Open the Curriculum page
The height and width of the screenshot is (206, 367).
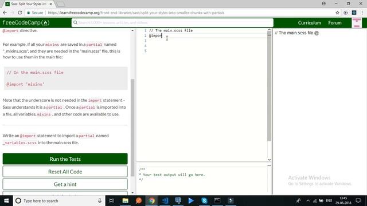[x=309, y=23]
